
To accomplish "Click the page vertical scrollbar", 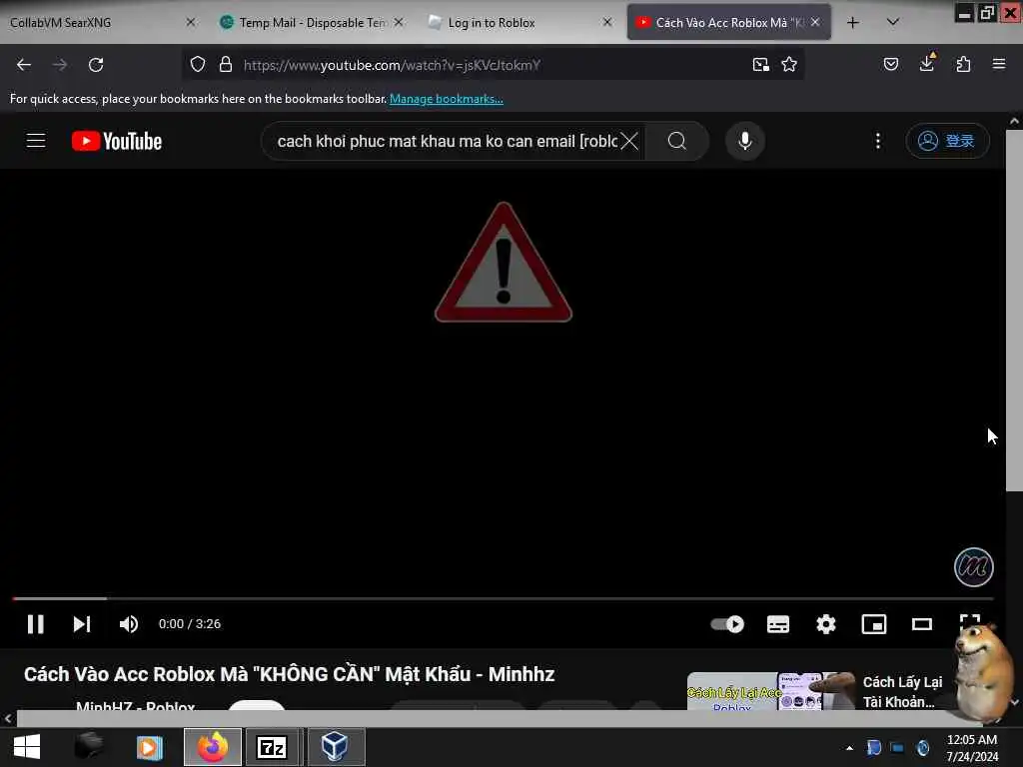I will point(1014,310).
